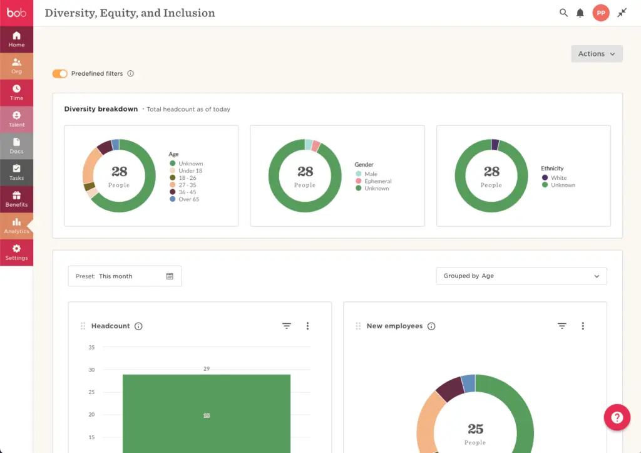Open Headcount more options menu
Screen dimensions: 641x453
307,326
